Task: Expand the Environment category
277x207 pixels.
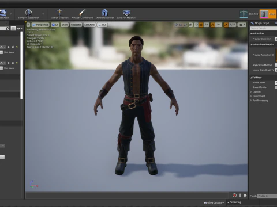Action: [251, 96]
